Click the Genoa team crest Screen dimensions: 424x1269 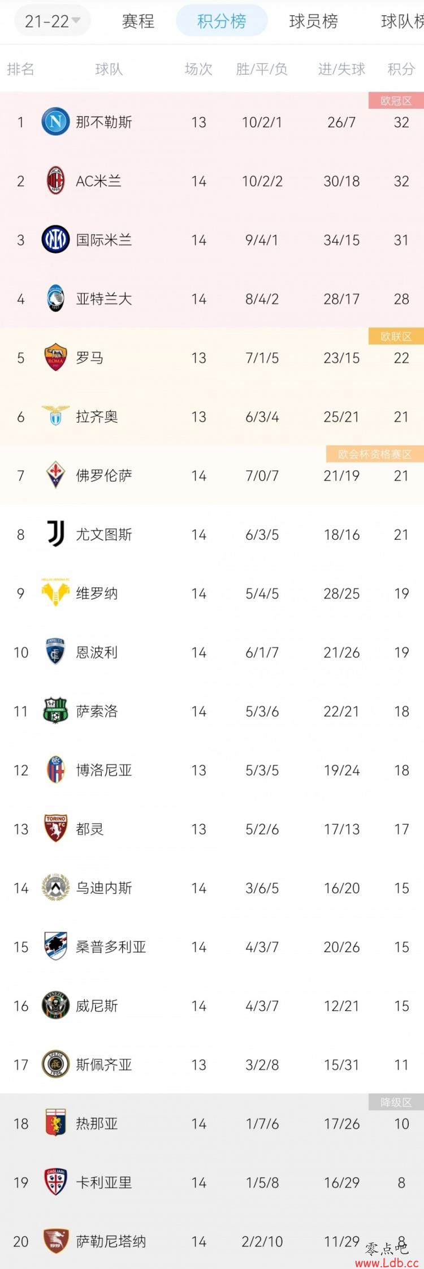(x=55, y=1123)
